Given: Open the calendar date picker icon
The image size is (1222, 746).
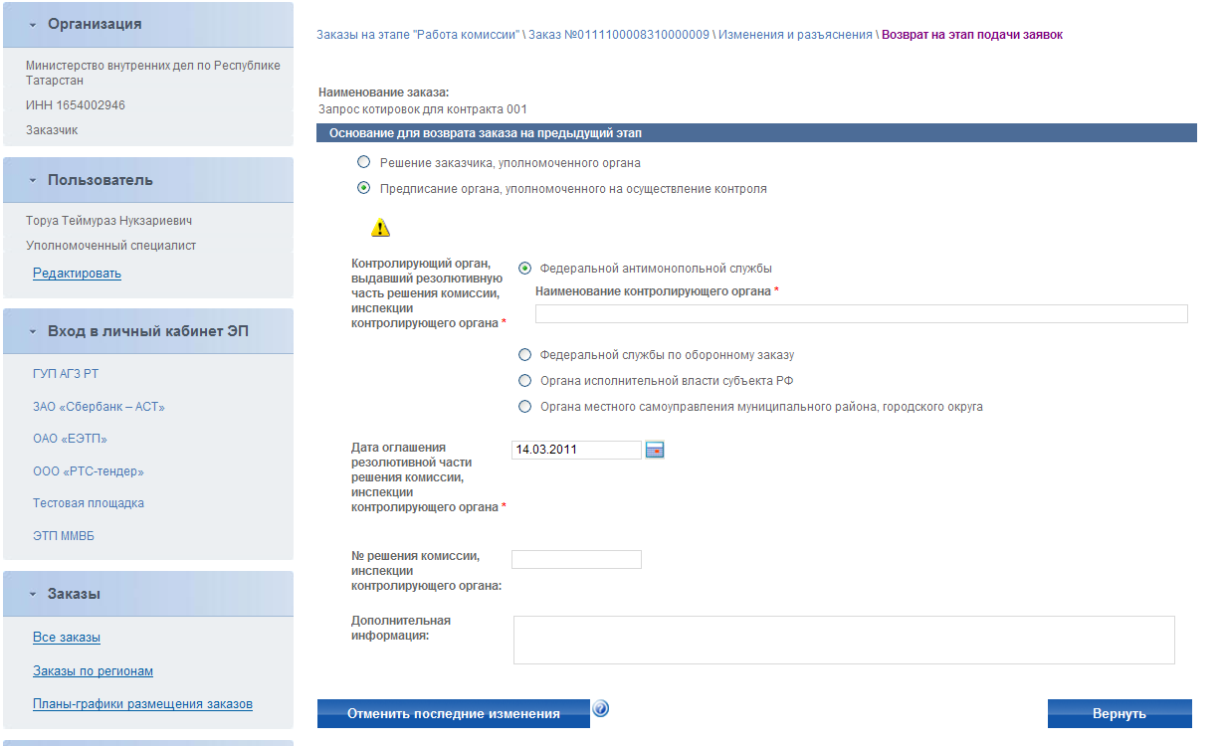Looking at the screenshot, I should (655, 450).
